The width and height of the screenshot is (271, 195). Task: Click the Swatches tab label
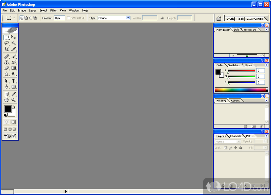coord(234,65)
